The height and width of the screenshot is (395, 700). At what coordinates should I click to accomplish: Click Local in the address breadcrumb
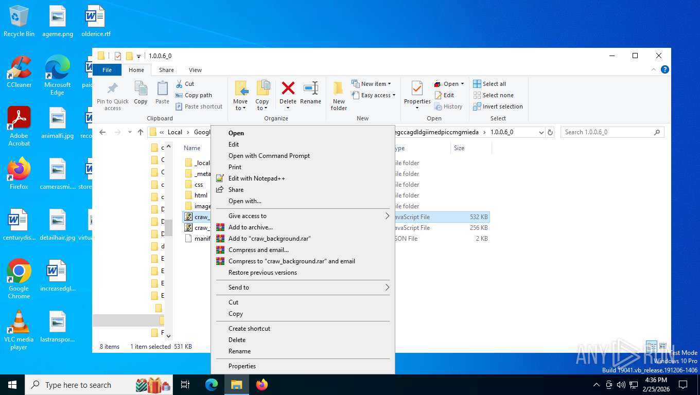(175, 132)
